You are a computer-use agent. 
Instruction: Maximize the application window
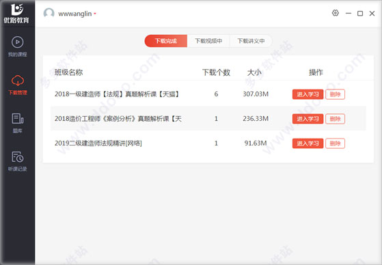coord(360,14)
